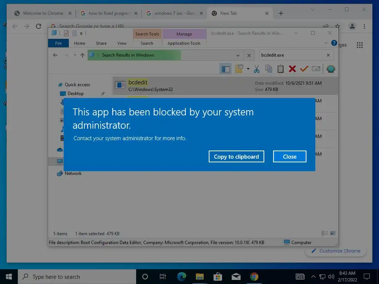Open the Quick Access Toolbar customize dropdown
Screen dimensions: 379x284
tap(81, 34)
